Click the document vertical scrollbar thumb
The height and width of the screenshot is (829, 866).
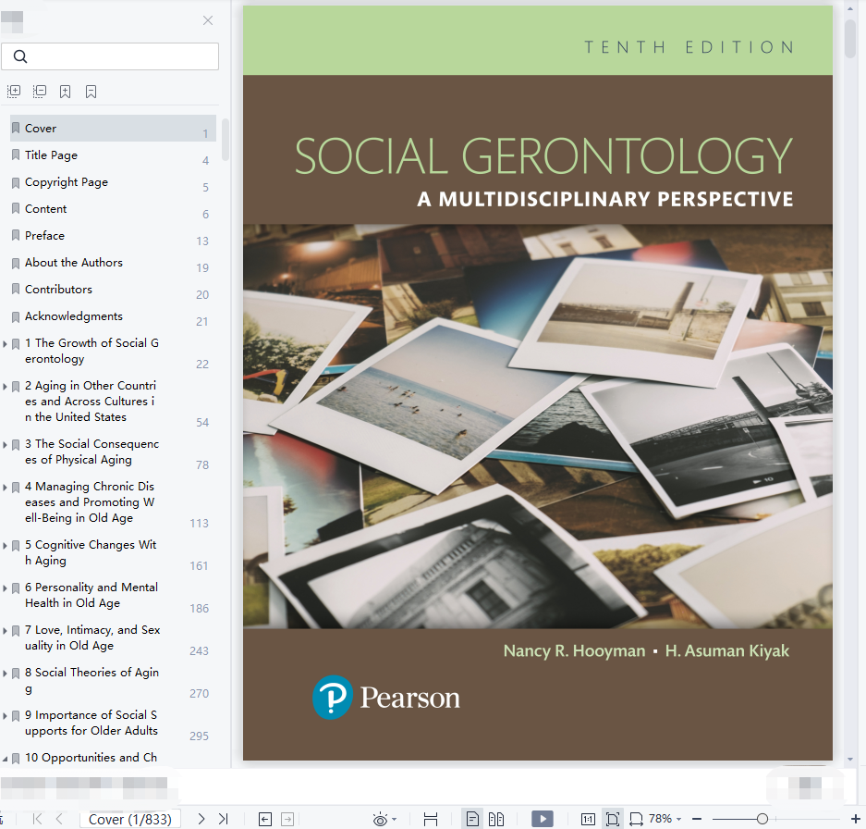tap(850, 39)
